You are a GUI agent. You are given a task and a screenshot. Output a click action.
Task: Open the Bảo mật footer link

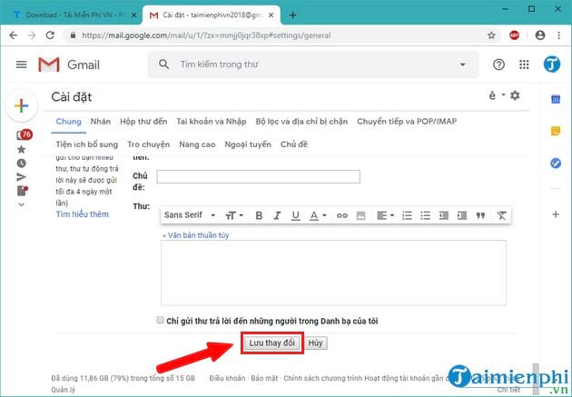pyautogui.click(x=264, y=379)
